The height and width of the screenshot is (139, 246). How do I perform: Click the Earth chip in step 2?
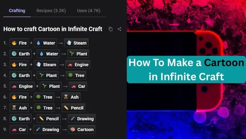coord(20,54)
